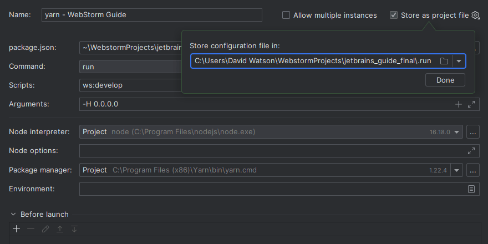Open Package manager dropdown arrow
Viewport: 488px width, 244px height.
point(456,170)
